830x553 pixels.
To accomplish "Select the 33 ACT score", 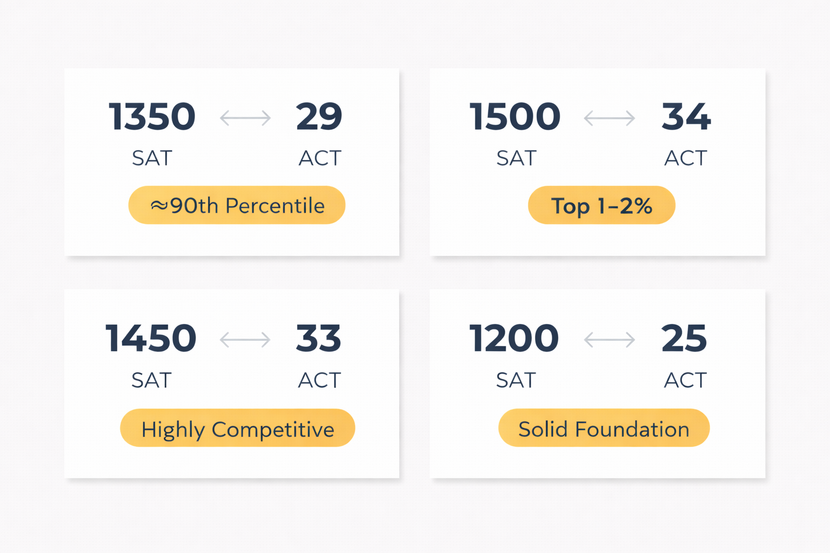I will point(318,339).
